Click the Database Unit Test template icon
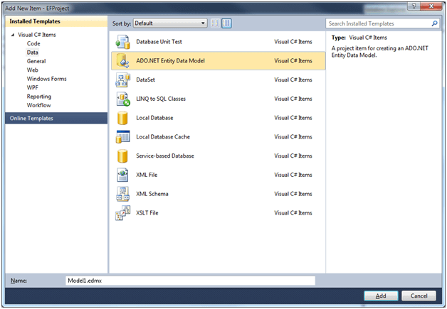The height and width of the screenshot is (309, 447). [123, 42]
